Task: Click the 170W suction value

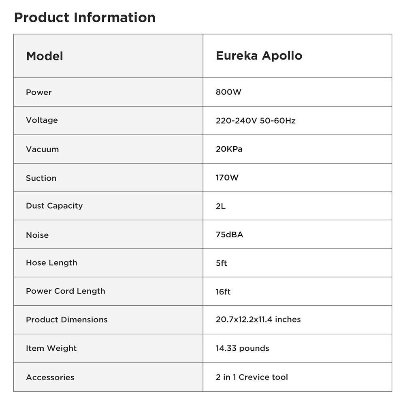Action: [227, 177]
